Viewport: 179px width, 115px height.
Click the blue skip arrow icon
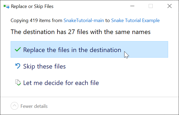(x=18, y=66)
